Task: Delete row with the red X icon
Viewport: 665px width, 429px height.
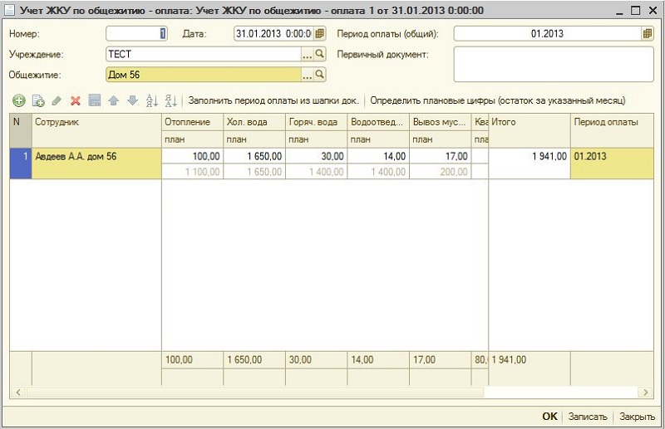Action: tap(76, 100)
